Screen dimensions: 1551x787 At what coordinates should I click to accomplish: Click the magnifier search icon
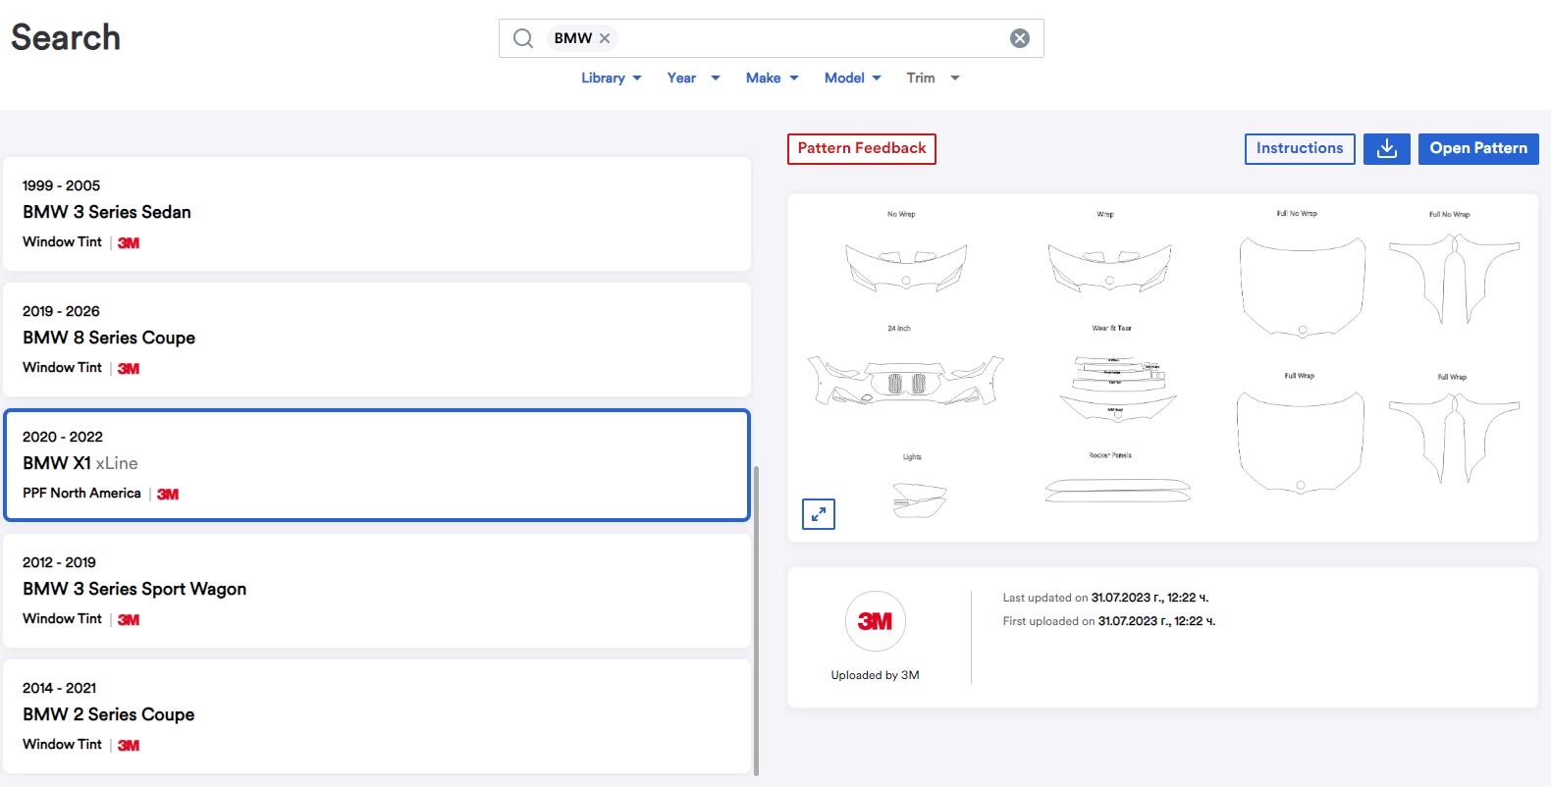[x=523, y=38]
